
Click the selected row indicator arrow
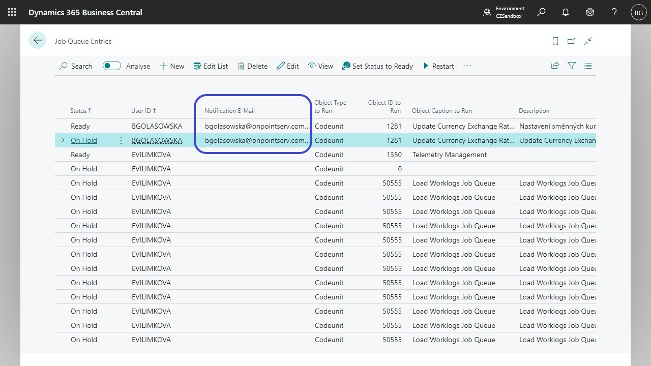pos(61,140)
